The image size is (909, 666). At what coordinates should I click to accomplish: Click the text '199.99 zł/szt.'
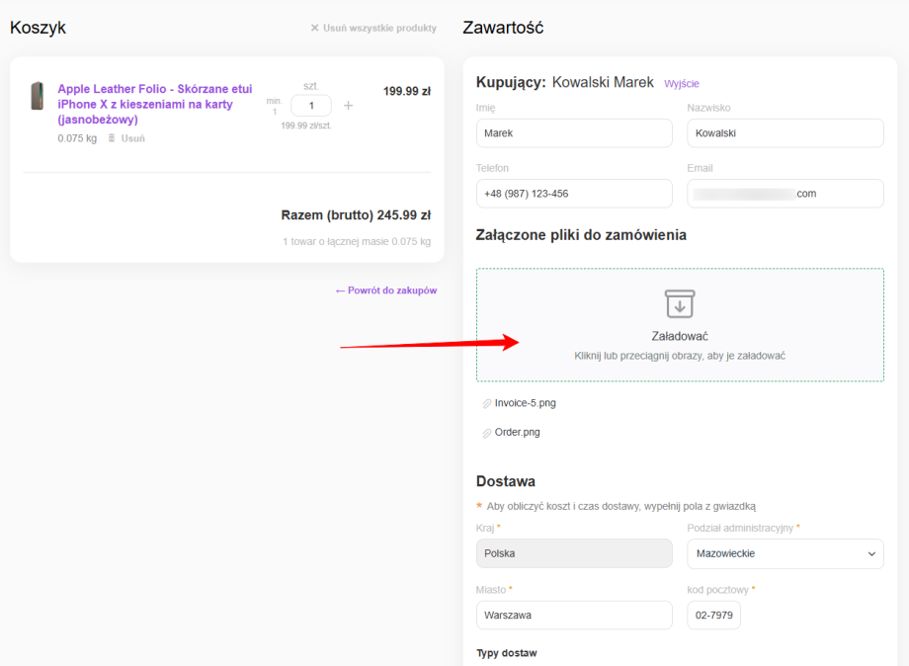pos(306,125)
